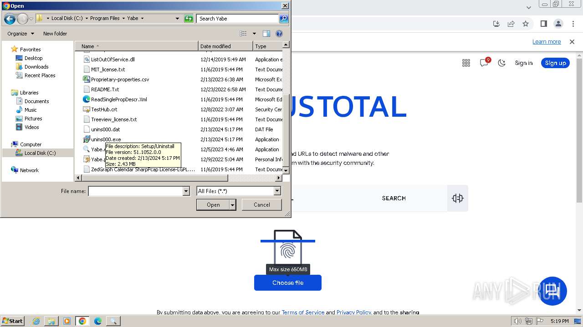The image size is (583, 327).
Task: Click the horizontal scrollbar right arrow in file list
Action: click(x=279, y=178)
